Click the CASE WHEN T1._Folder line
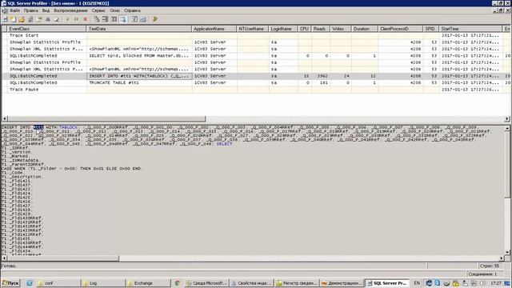This screenshot has width=512, height=288. pyautogui.click(x=72, y=169)
